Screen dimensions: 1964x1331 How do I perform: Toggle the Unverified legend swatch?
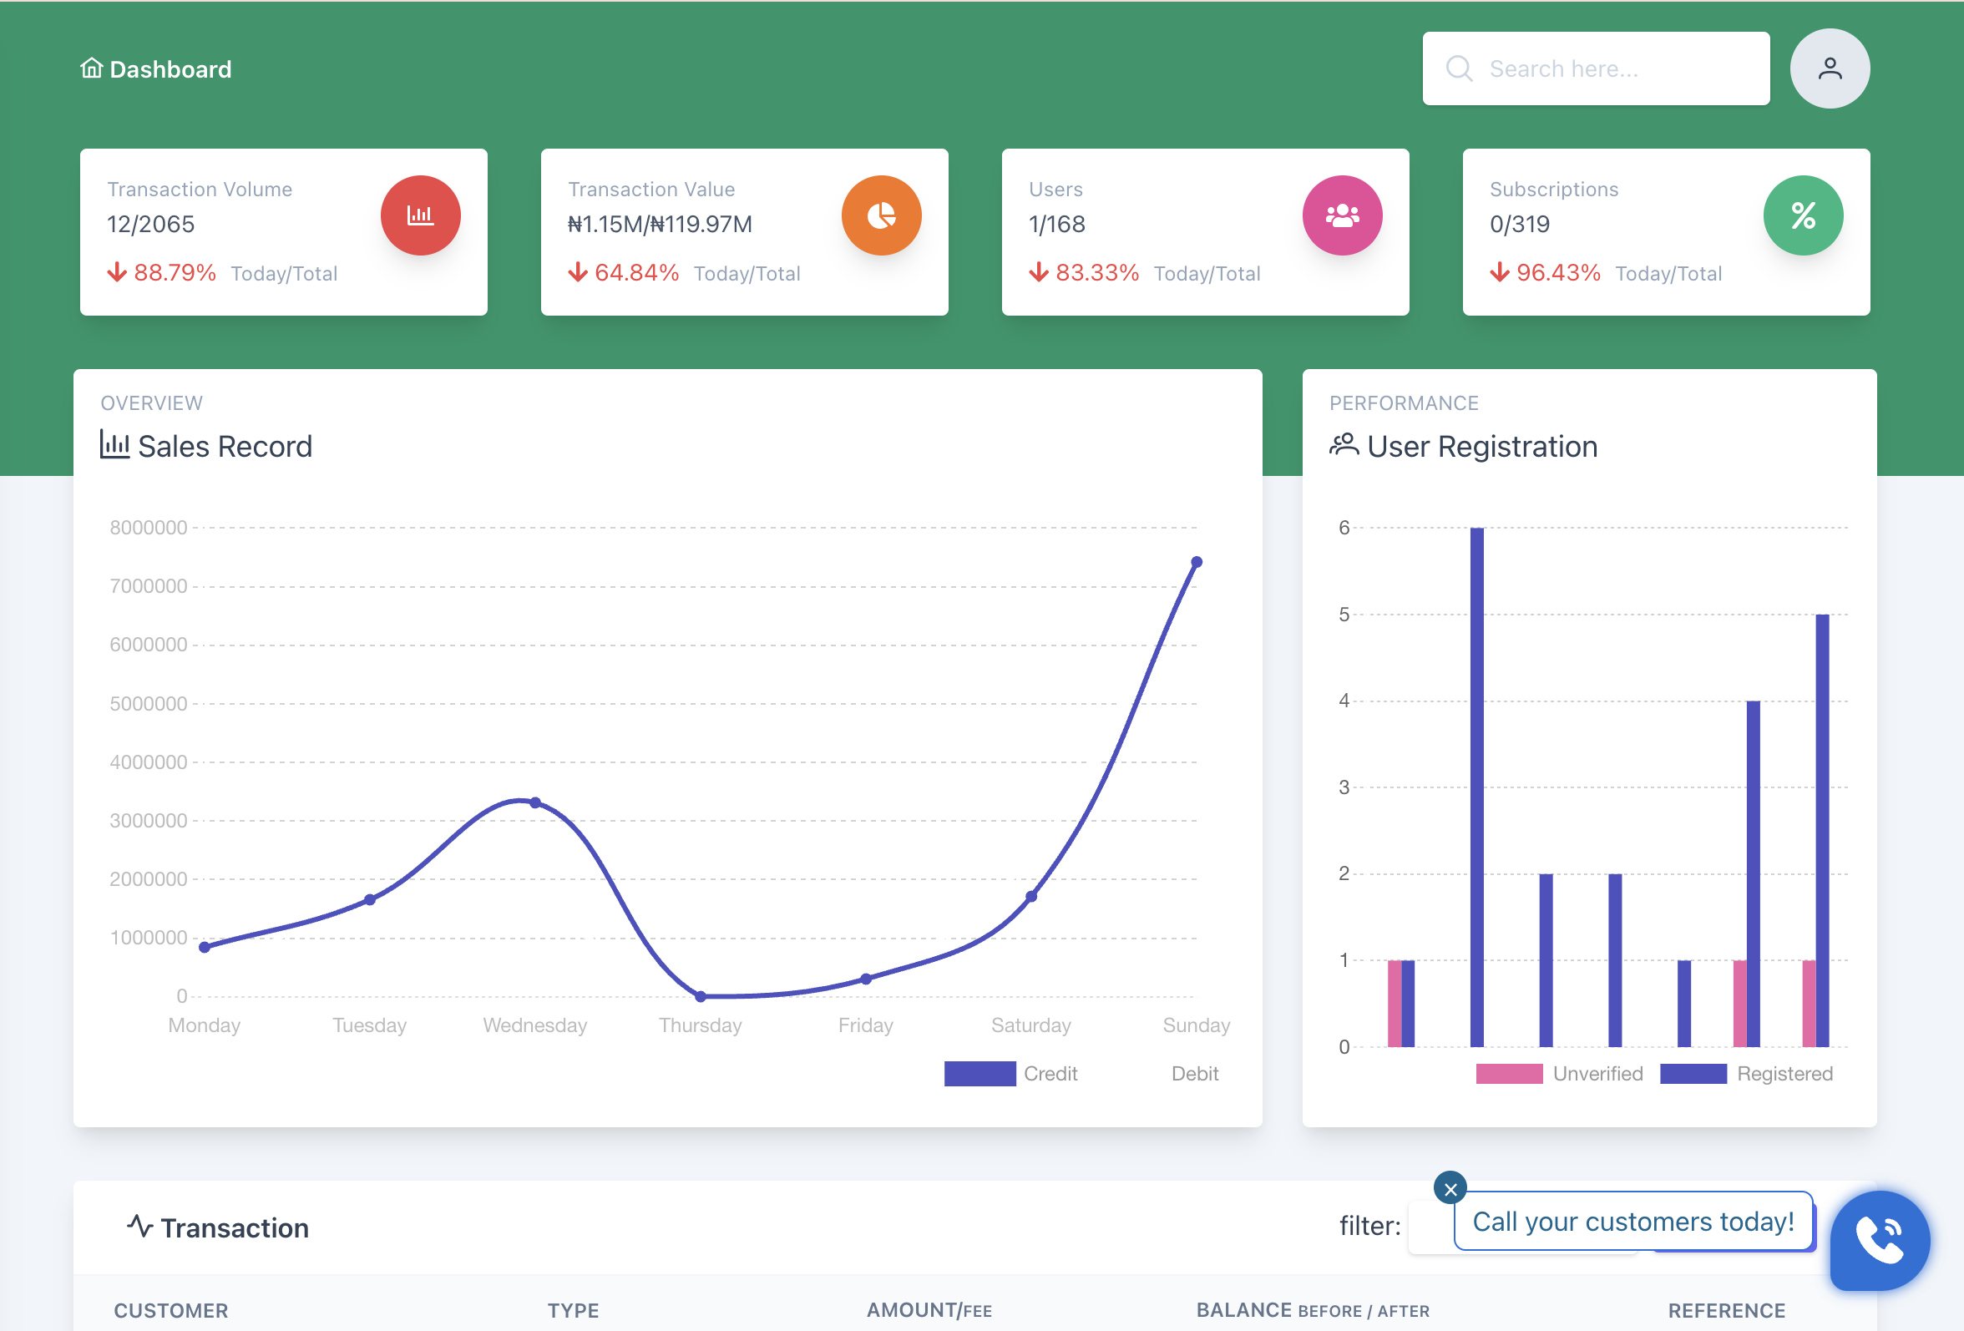pos(1509,1073)
